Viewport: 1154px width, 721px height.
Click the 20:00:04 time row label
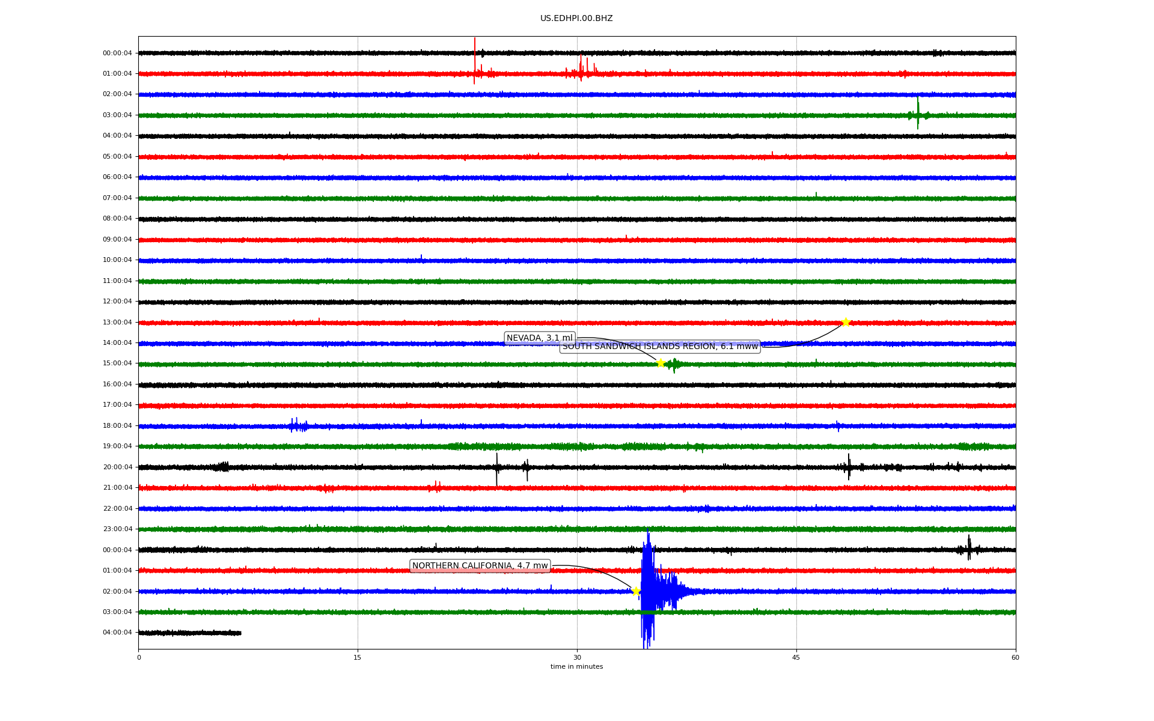[x=117, y=467]
